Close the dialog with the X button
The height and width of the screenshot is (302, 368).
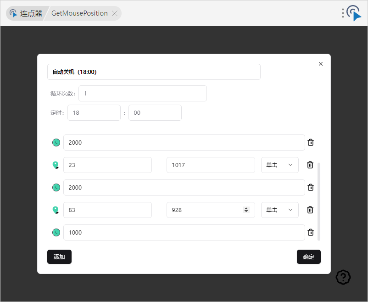click(x=321, y=64)
